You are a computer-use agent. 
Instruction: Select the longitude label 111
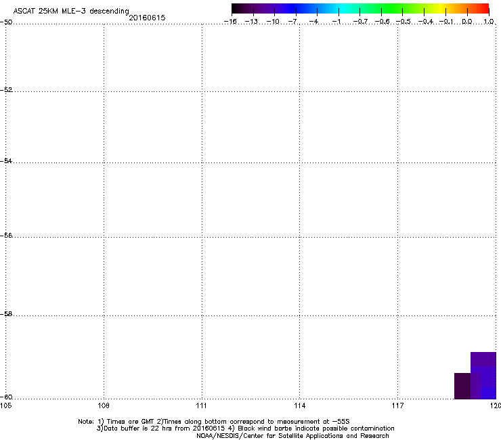pyautogui.click(x=201, y=405)
